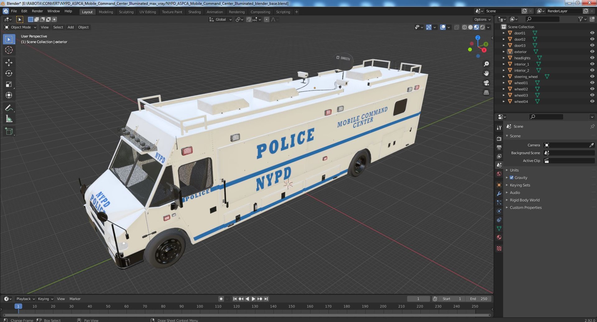
Task: Expand the Audio panel
Action: [x=515, y=193]
